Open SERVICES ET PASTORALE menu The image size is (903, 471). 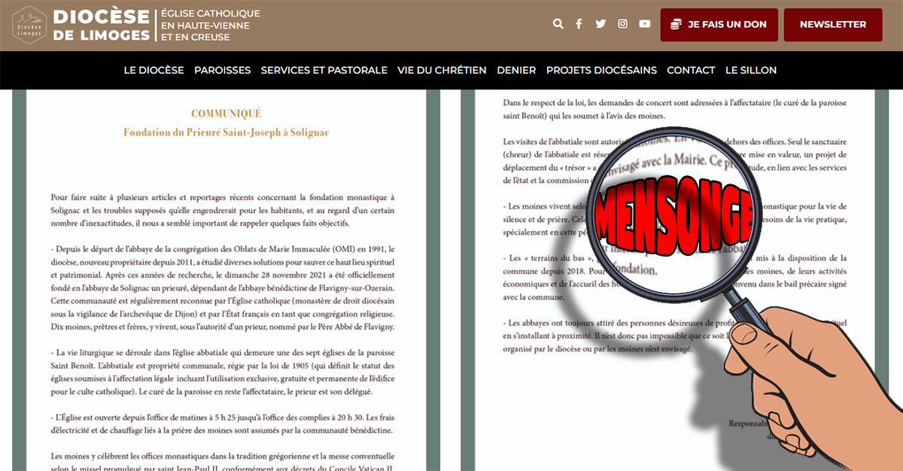(x=324, y=70)
